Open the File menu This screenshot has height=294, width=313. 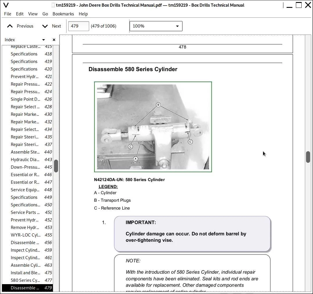pyautogui.click(x=8, y=14)
